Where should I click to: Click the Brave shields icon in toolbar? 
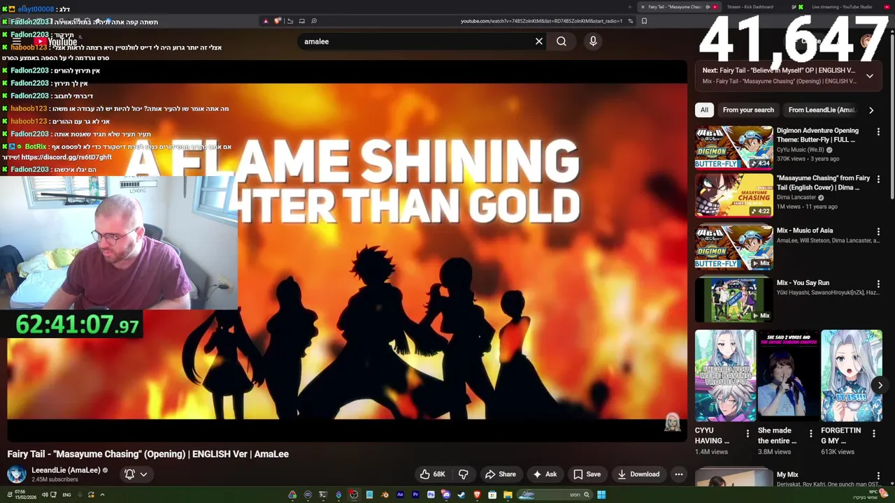coord(278,21)
